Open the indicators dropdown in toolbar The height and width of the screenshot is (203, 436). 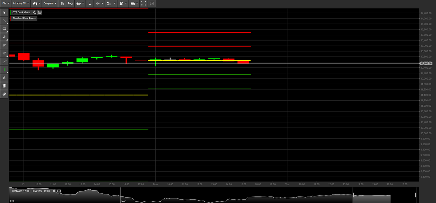click(x=80, y=3)
